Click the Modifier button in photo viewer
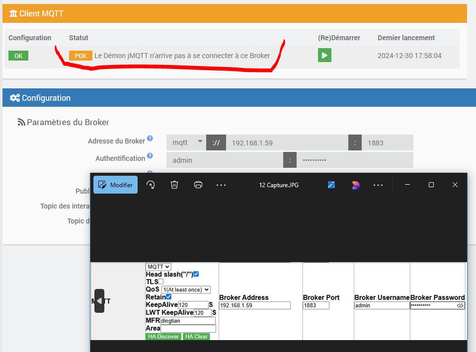The image size is (476, 352). pyautogui.click(x=115, y=185)
